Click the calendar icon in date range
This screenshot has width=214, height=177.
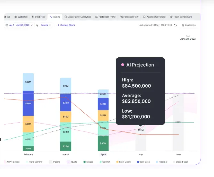coord(7,25)
